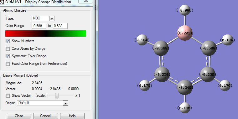This screenshot has width=238, height=119.
Task: Click the dipole vector Scale slider handle
Action: point(57,96)
